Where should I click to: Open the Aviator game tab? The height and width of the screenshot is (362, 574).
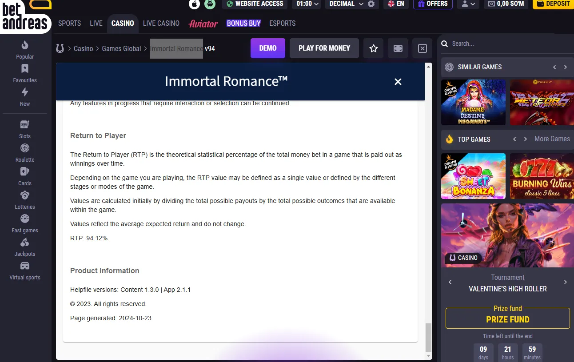203,24
